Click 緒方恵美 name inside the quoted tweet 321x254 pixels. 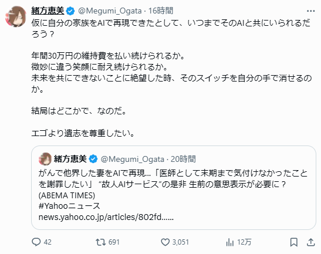click(70, 159)
